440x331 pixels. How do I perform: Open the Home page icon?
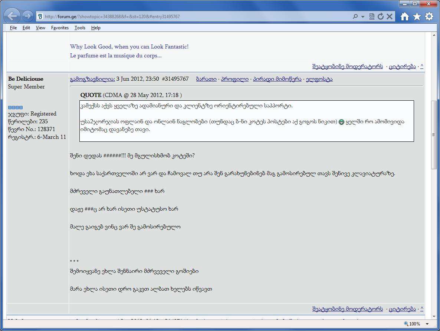(x=405, y=17)
